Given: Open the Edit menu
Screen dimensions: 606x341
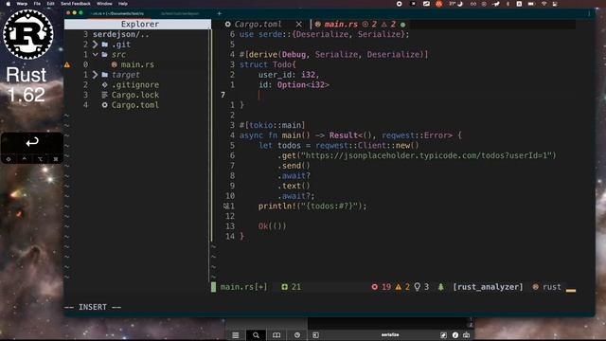Looking at the screenshot, I should (x=50, y=4).
